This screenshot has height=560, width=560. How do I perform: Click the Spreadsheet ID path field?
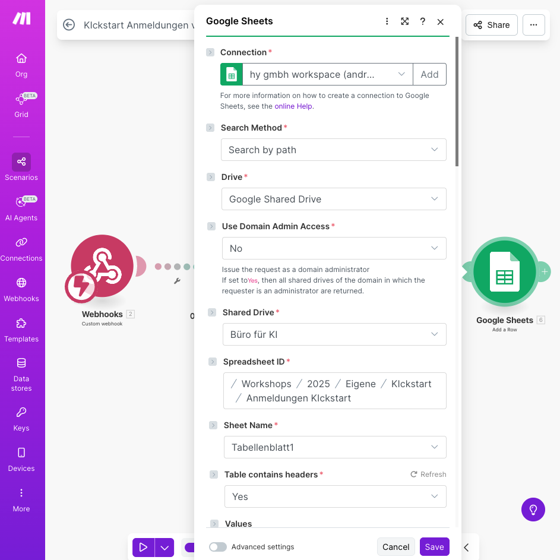(335, 391)
